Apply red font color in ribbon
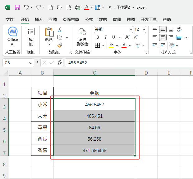 [124, 45]
